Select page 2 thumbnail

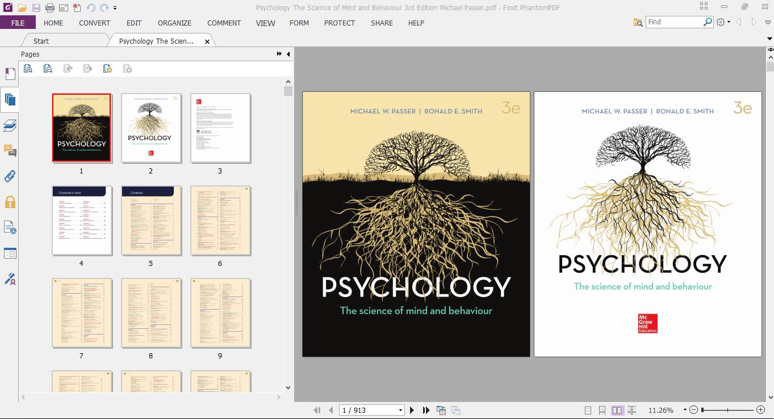click(151, 128)
